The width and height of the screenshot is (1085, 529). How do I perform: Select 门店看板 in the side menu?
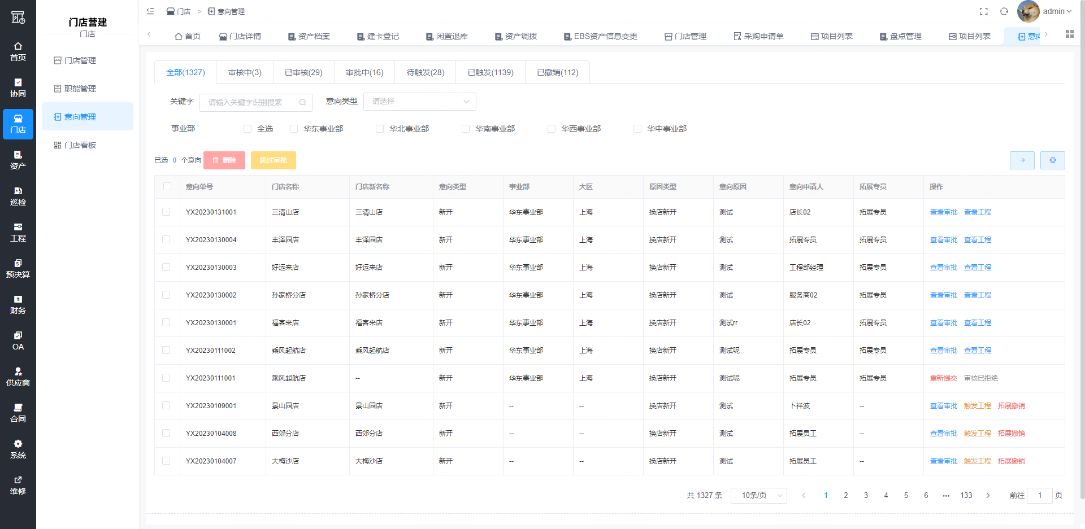tap(80, 145)
